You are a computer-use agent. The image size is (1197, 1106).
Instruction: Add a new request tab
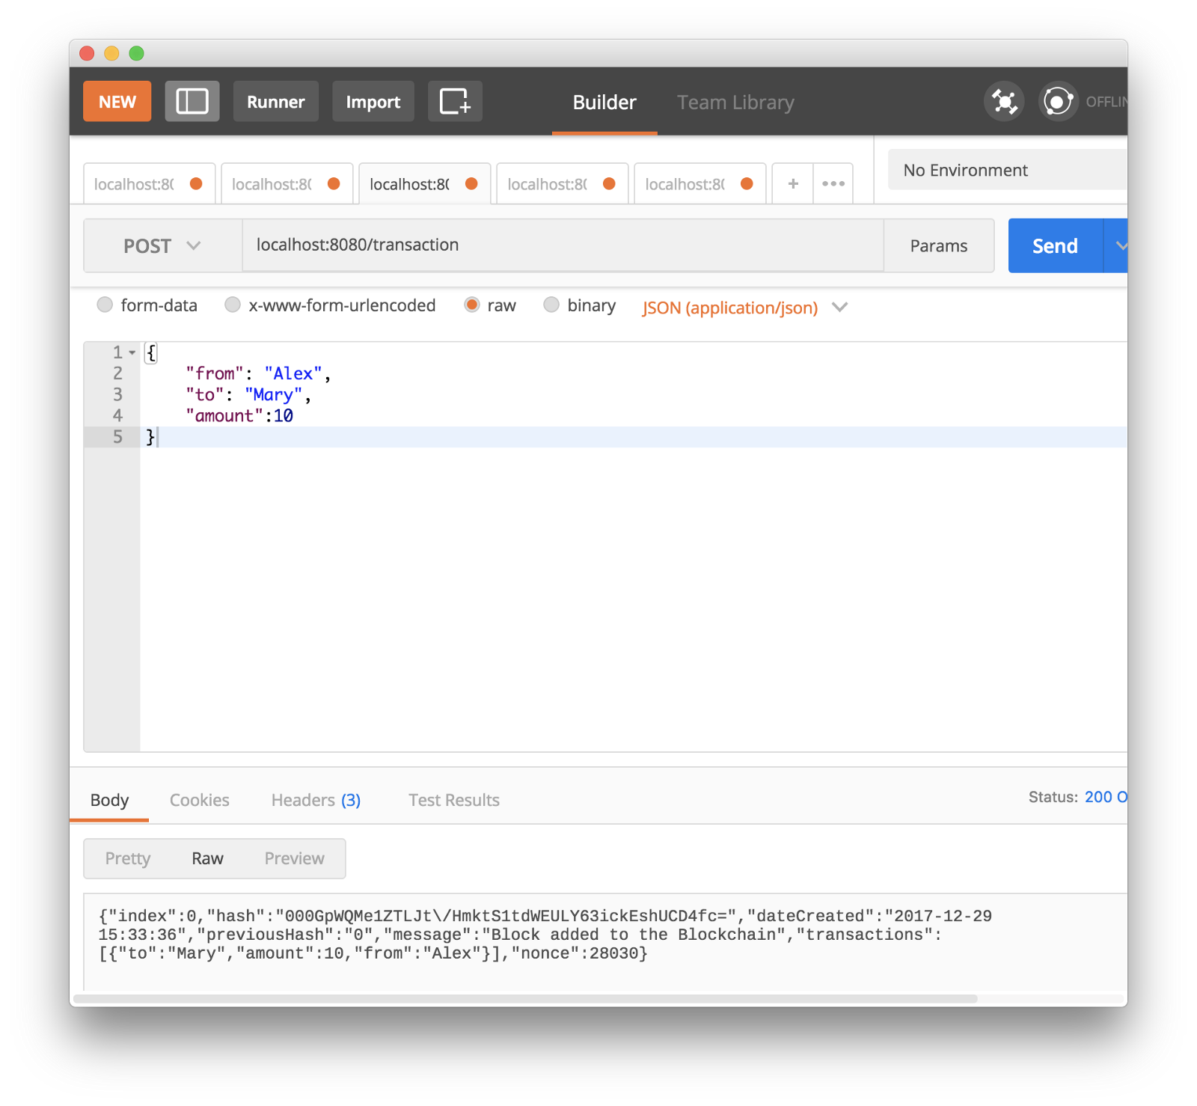(793, 183)
